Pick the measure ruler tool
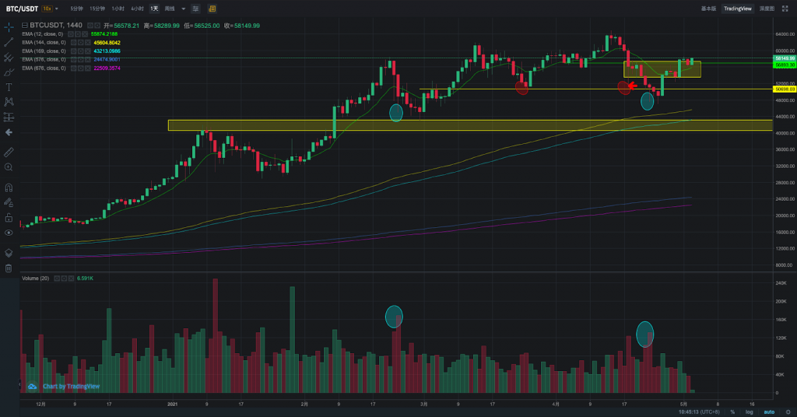797x417 pixels. coord(9,152)
